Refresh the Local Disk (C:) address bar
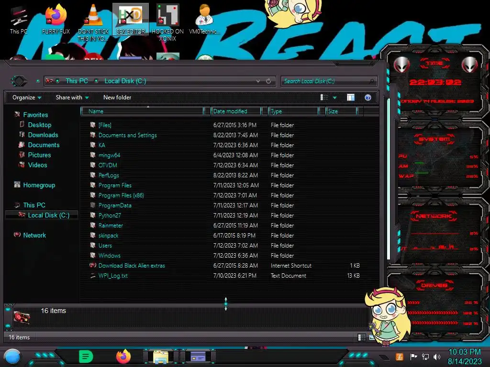Screen dimensions: 490x367 point(268,81)
